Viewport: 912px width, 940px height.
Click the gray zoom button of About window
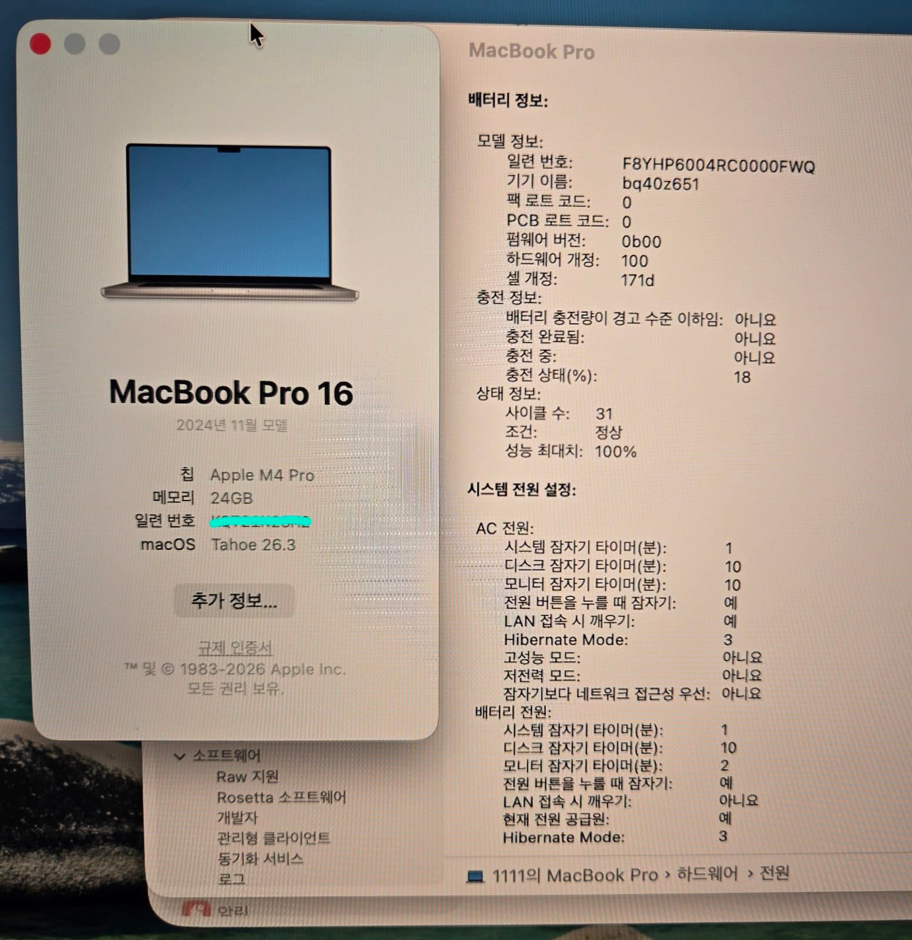point(109,44)
